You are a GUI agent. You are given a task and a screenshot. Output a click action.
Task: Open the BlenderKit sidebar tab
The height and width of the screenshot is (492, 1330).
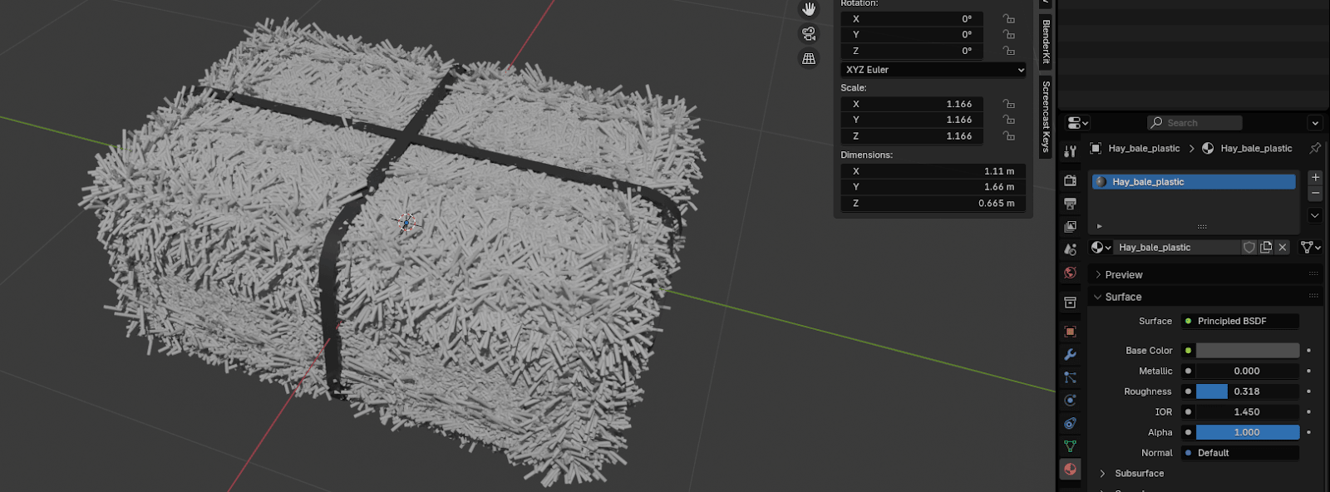[x=1046, y=41]
